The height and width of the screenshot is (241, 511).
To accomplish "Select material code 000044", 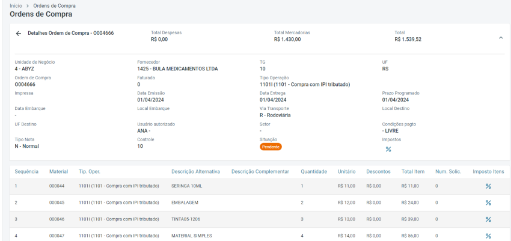I will click(57, 186).
